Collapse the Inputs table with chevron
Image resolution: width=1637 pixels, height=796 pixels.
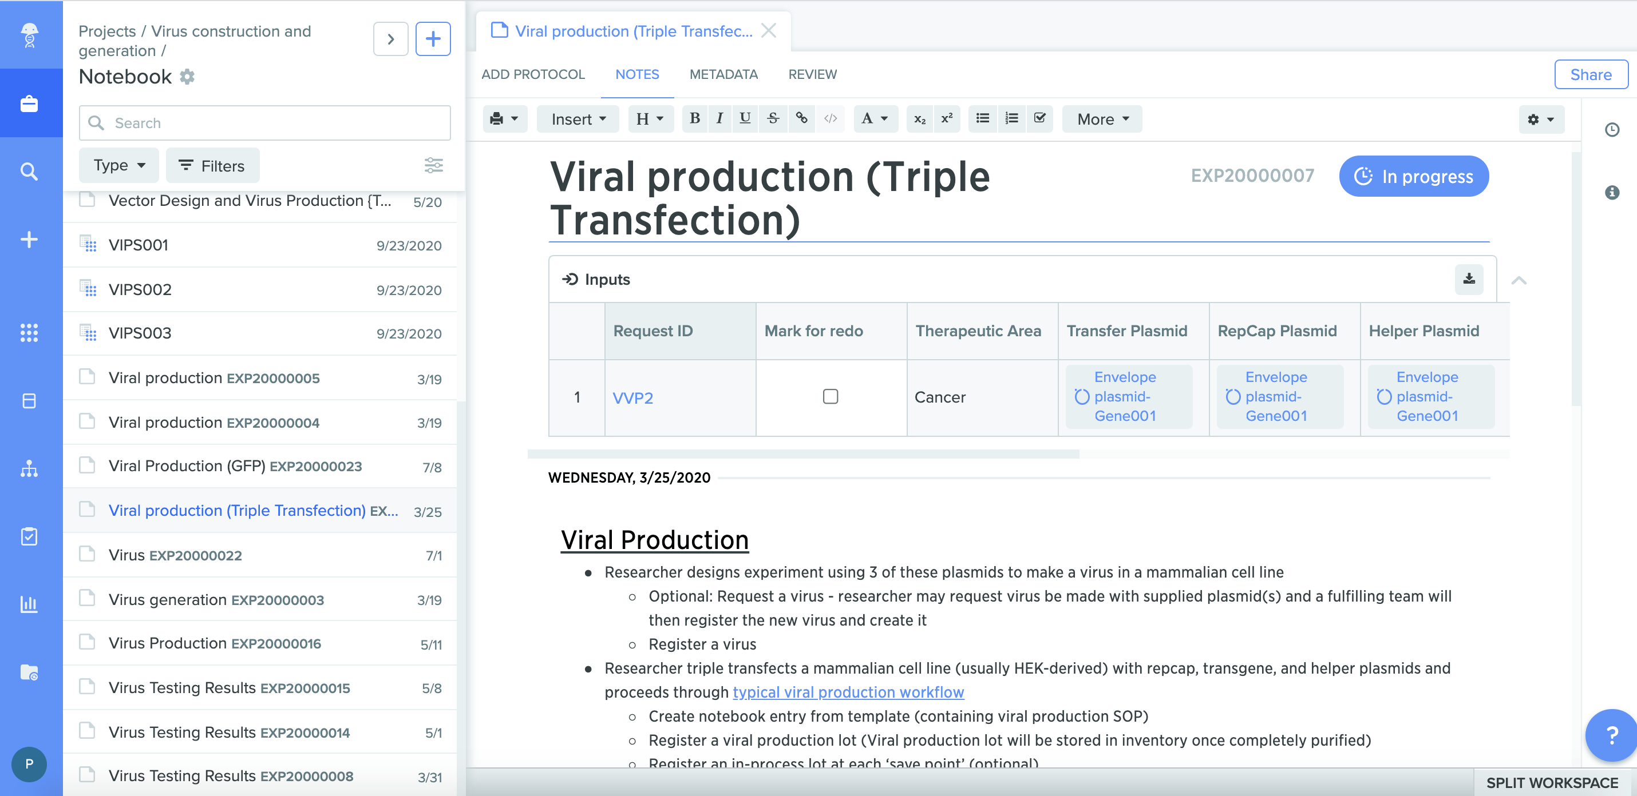[x=1518, y=281]
